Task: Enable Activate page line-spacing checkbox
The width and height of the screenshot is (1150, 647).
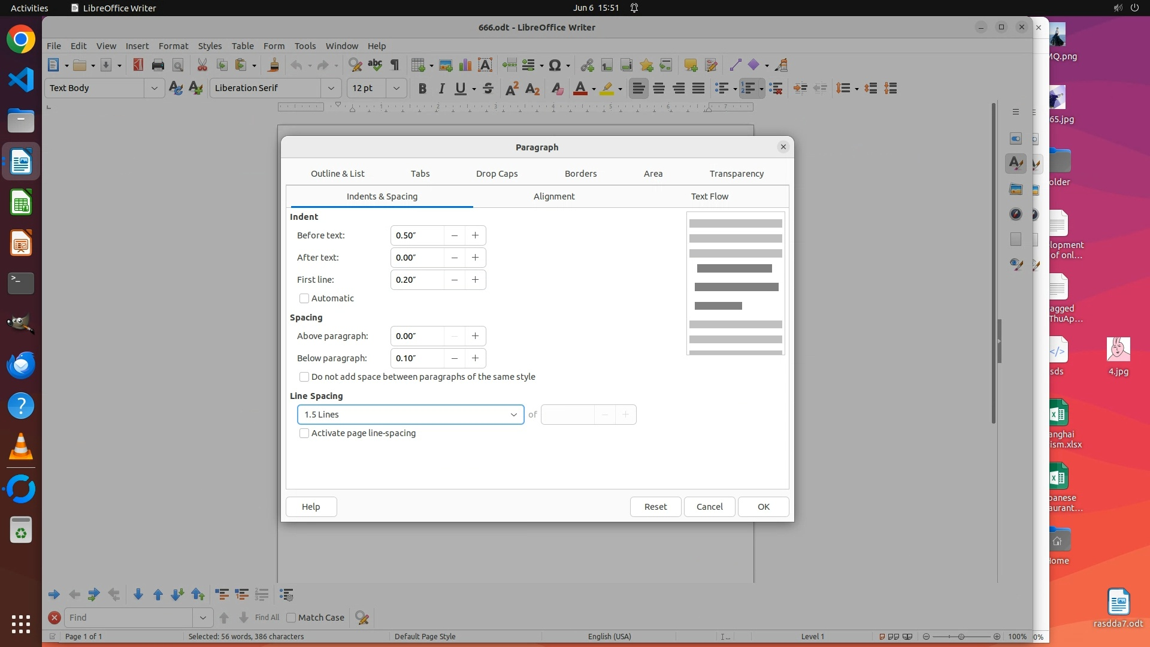Action: (x=304, y=433)
